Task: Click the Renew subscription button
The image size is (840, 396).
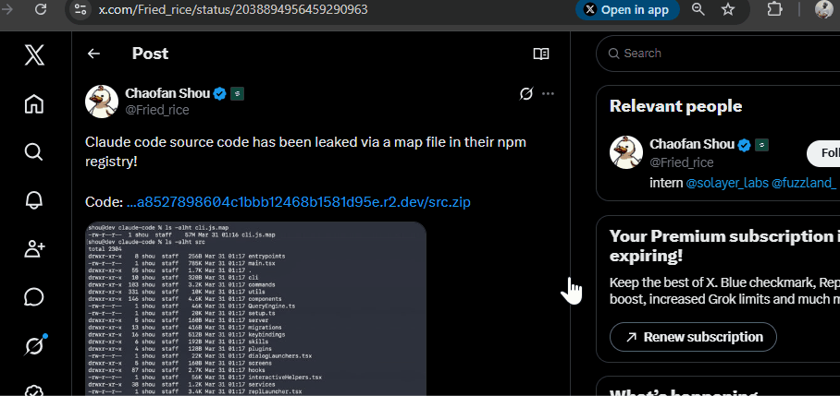Action: coord(693,337)
